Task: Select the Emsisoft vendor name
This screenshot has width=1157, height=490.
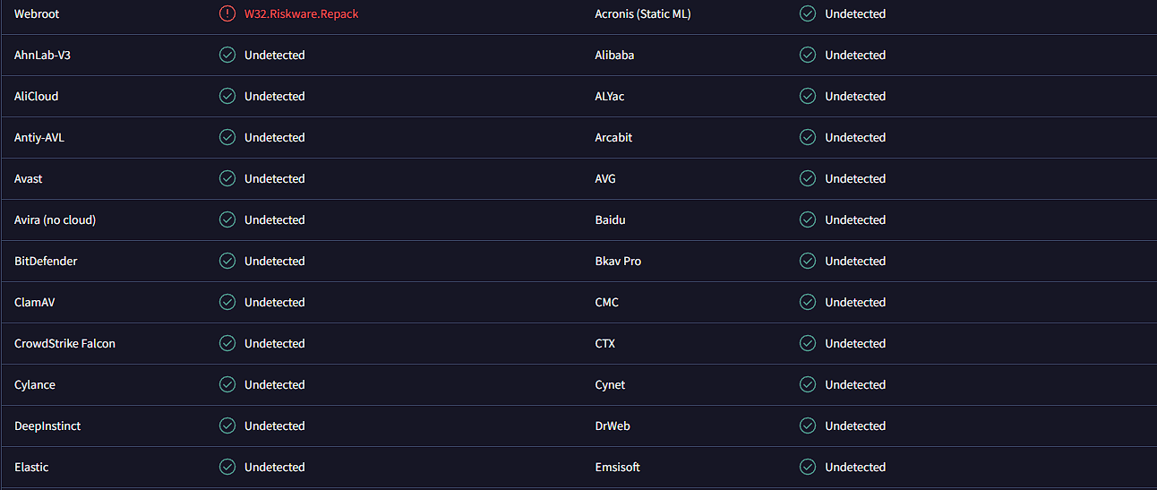Action: pyautogui.click(x=618, y=468)
